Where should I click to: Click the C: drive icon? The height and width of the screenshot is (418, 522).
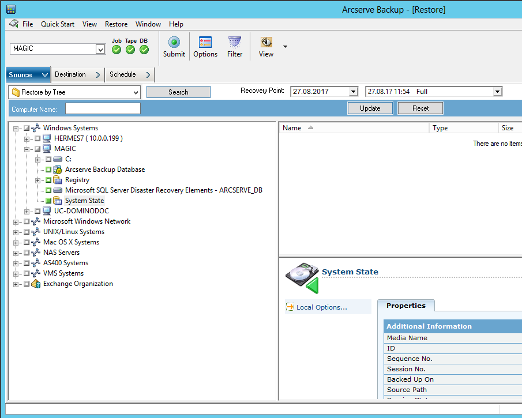[58, 159]
